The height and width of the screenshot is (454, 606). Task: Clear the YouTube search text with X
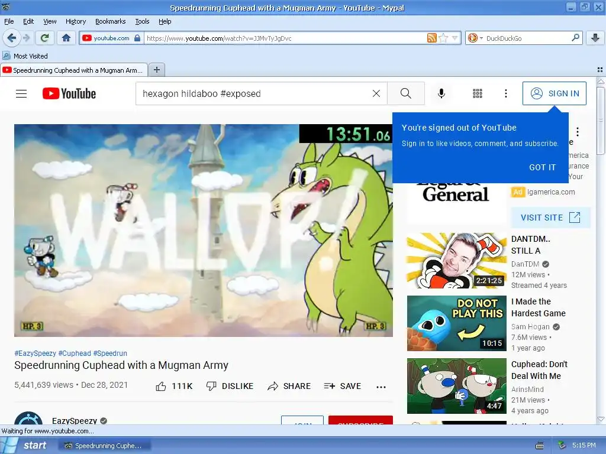point(376,93)
